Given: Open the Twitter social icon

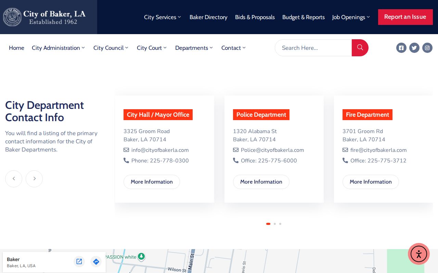Looking at the screenshot, I should click(414, 48).
